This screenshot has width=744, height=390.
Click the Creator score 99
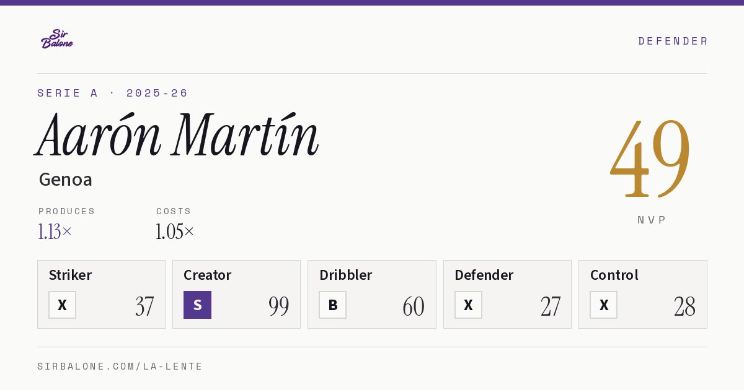coord(279,306)
